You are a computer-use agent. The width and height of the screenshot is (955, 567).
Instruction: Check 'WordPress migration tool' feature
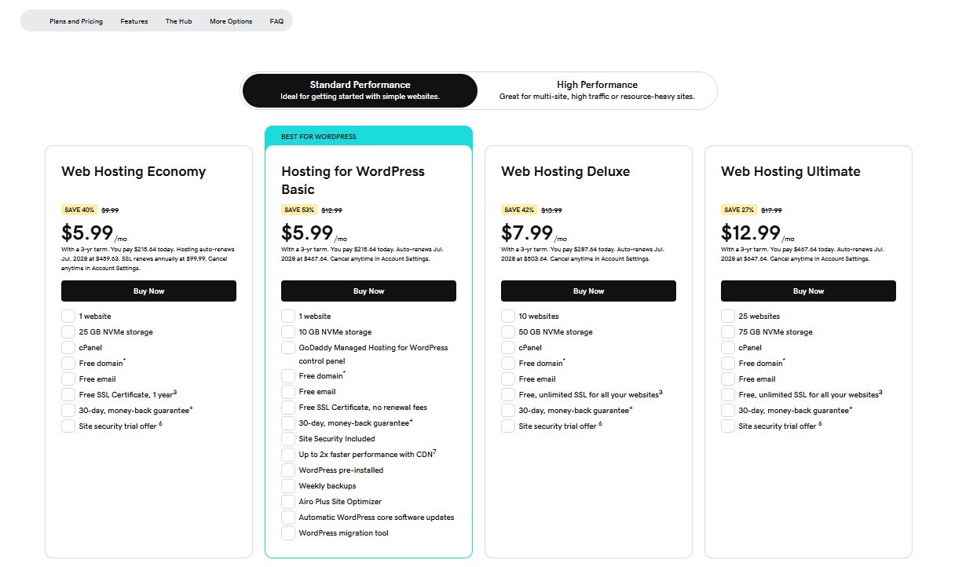pos(287,532)
